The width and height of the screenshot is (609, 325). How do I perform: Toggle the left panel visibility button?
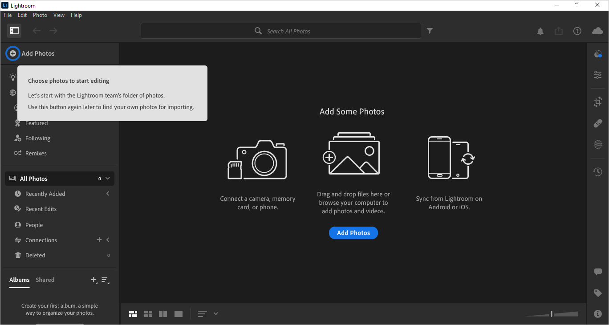(15, 31)
